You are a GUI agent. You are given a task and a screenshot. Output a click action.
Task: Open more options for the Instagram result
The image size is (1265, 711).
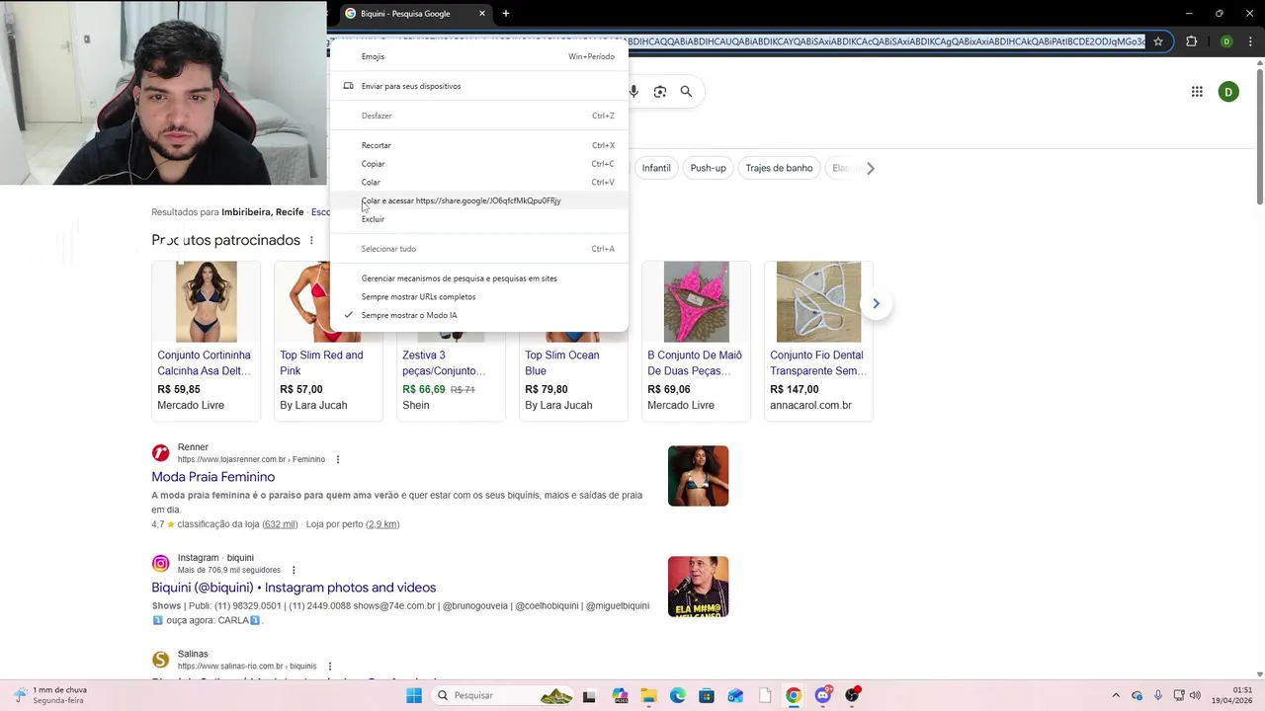click(x=294, y=570)
